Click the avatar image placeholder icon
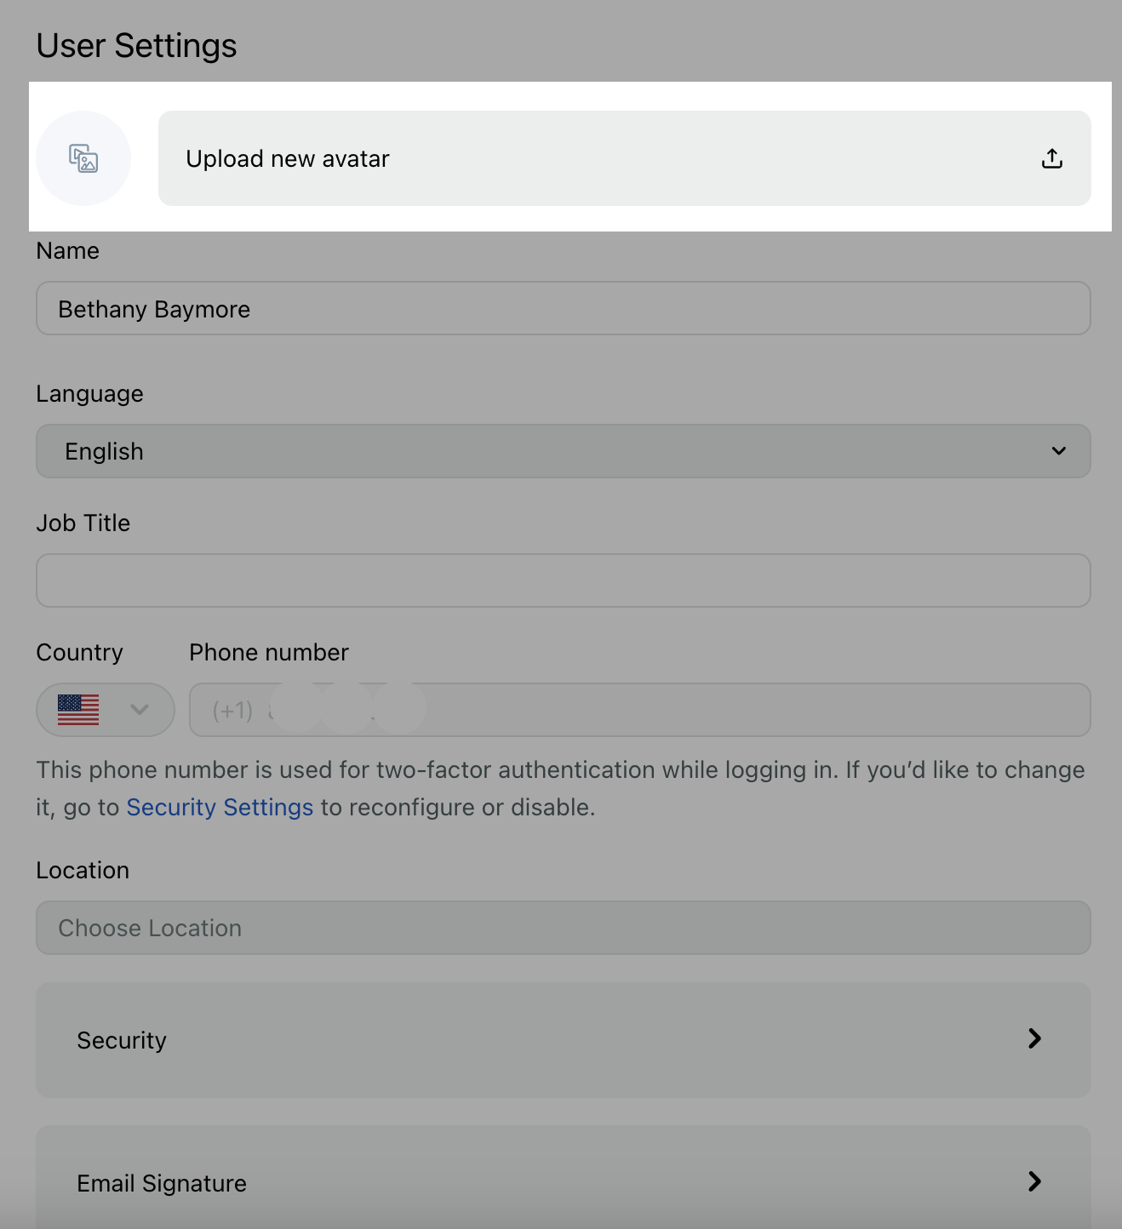 pos(83,158)
